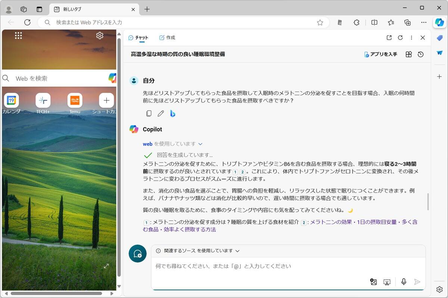Open the Favorites list icon
Screen dimensions: 448x298
391,22
